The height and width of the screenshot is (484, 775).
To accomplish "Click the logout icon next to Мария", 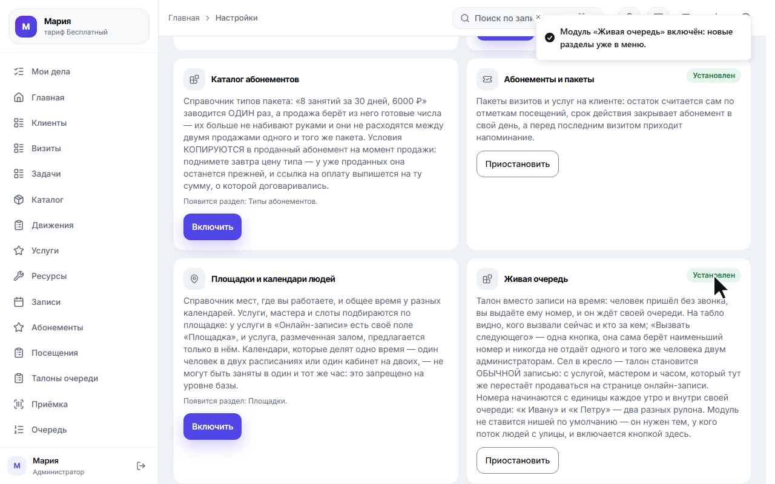I will coord(141,466).
